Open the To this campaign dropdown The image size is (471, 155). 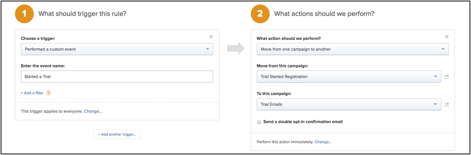(349, 104)
